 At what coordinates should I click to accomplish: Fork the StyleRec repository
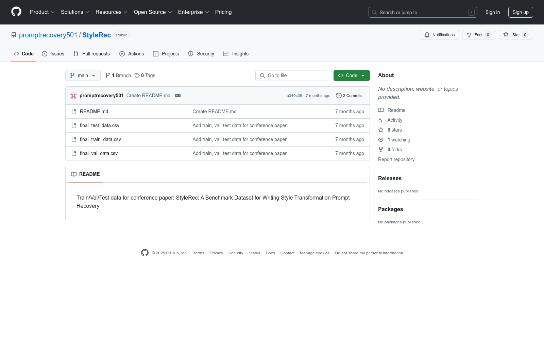click(479, 35)
